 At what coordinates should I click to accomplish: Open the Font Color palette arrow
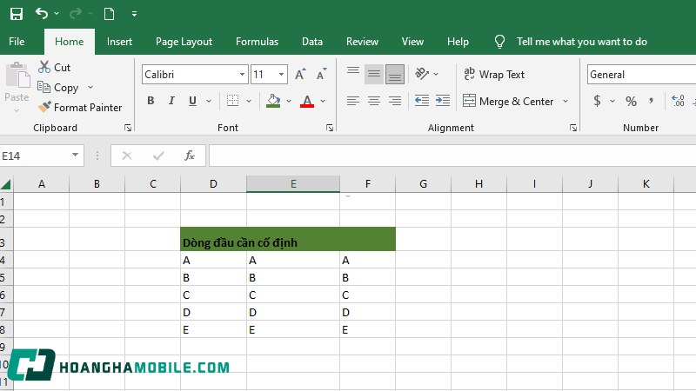pos(323,101)
